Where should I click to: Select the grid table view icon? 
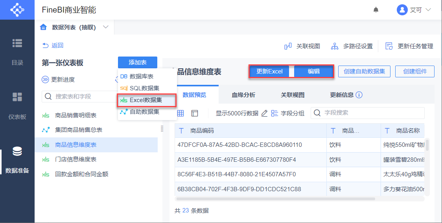(x=180, y=113)
